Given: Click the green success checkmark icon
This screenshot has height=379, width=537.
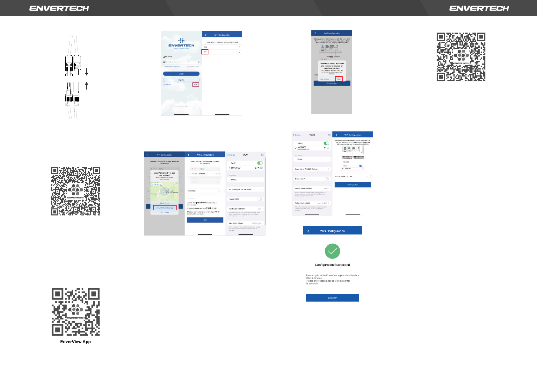Looking at the screenshot, I should coord(332,251).
